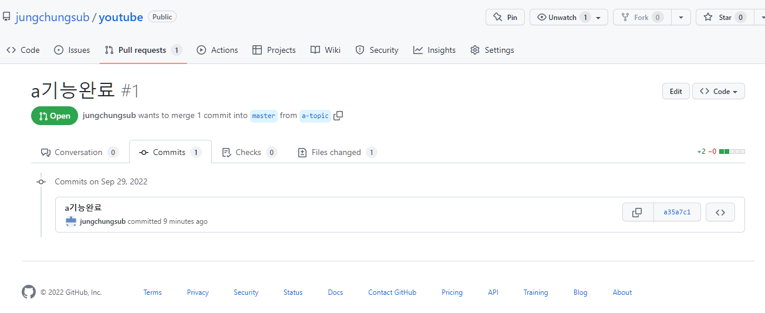Screen dimensions: 765x313
Task: Open the youtube repository link
Action: pyautogui.click(x=121, y=17)
